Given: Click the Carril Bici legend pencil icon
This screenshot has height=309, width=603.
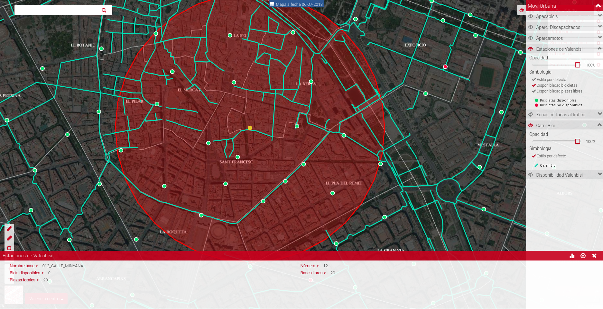Looking at the screenshot, I should [536, 165].
